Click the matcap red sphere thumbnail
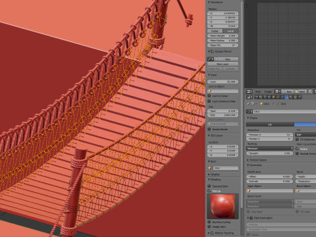This screenshot has height=237, width=316. pyautogui.click(x=223, y=206)
